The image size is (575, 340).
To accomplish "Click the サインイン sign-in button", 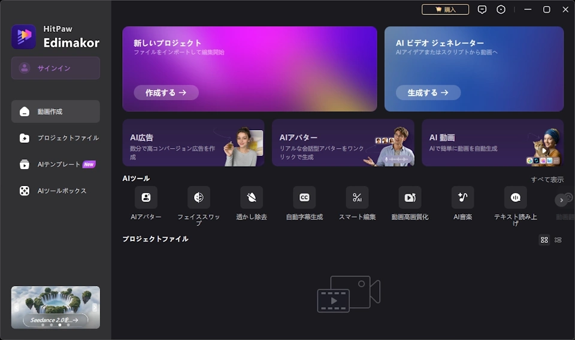I will point(55,68).
